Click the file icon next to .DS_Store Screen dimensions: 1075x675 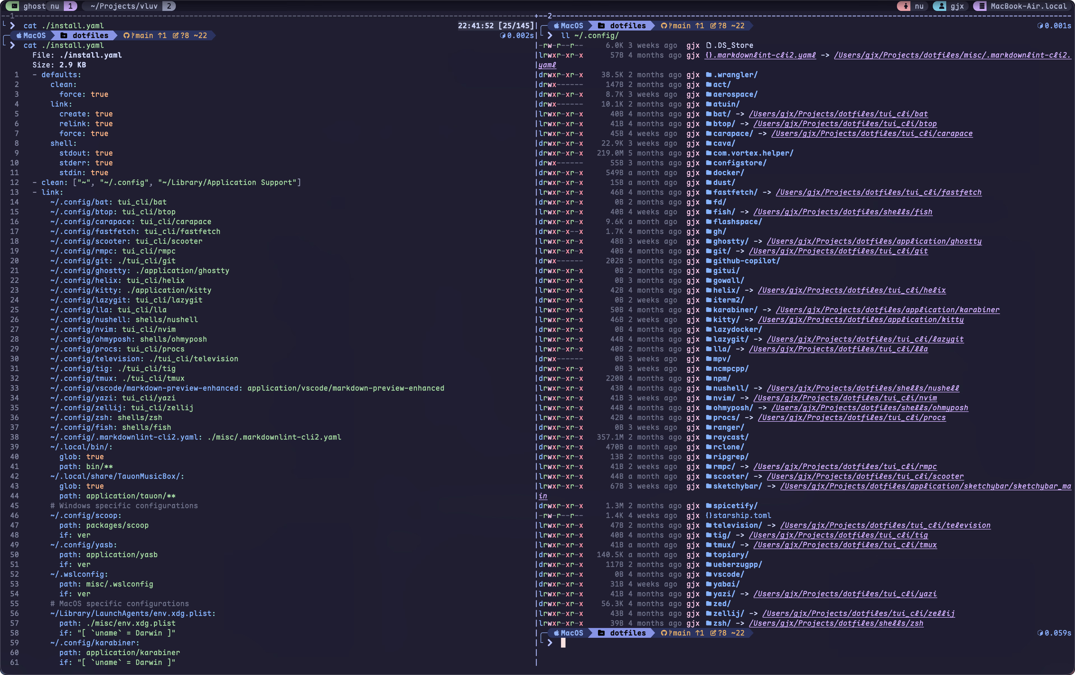(709, 45)
